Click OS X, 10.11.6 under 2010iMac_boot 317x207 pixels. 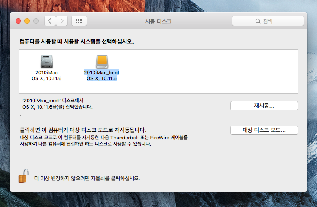(x=102, y=78)
